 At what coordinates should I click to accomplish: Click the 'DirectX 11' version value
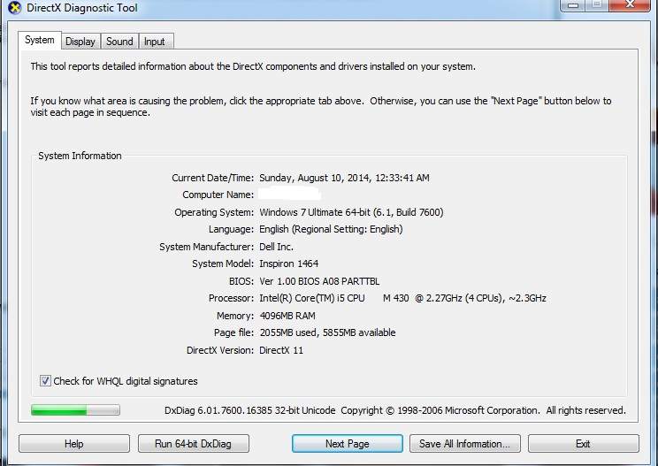click(281, 350)
